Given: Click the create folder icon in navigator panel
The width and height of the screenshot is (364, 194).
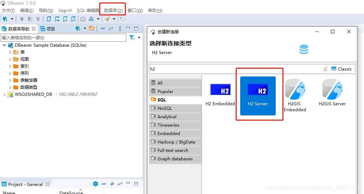Looking at the screenshot, I should click(92, 28).
